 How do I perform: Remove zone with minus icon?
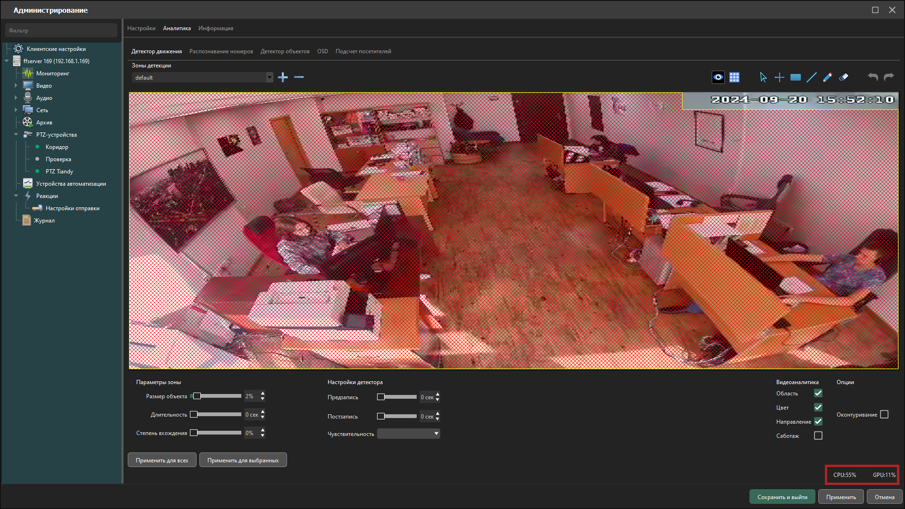point(299,77)
